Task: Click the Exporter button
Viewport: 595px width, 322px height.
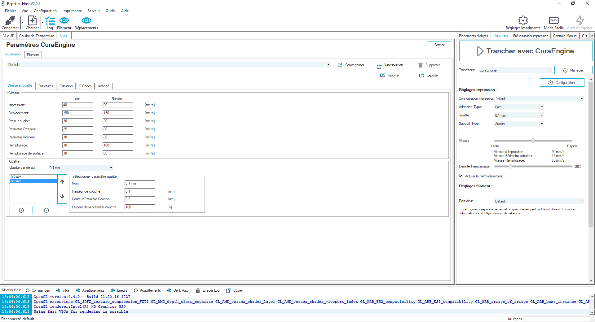Action: pyautogui.click(x=429, y=75)
